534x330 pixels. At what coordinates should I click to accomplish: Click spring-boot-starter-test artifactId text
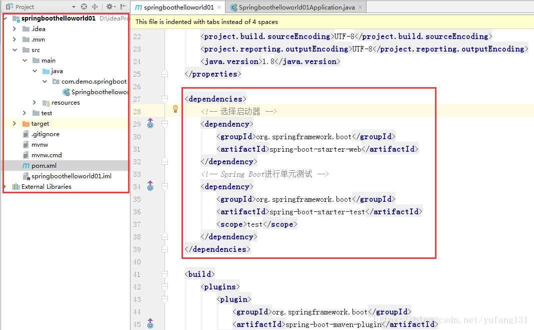pos(317,212)
